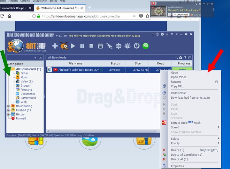This screenshot has height=169, width=230.
Task: Click the bug report toolbar icon
Action: point(127,46)
